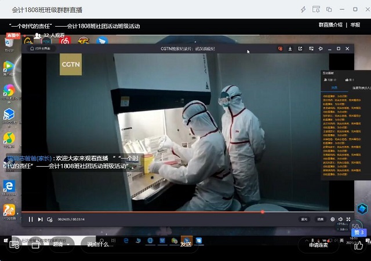This screenshot has height=261, width=371.
Task: Open the player settings gear icon
Action: [x=332, y=219]
